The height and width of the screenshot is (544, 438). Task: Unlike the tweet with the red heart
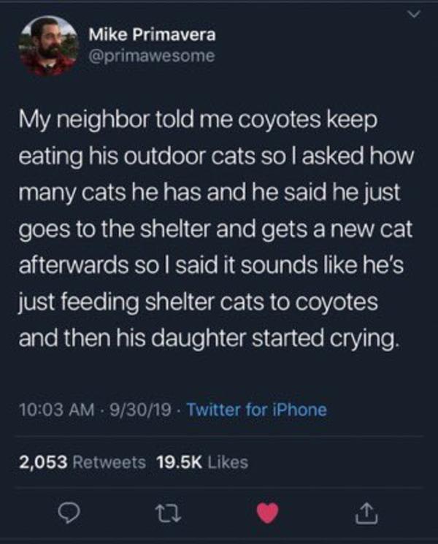click(269, 513)
